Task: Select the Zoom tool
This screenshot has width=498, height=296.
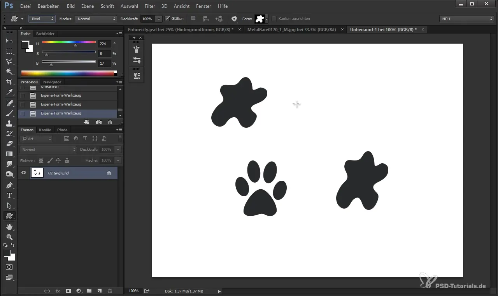Action: click(x=9, y=237)
